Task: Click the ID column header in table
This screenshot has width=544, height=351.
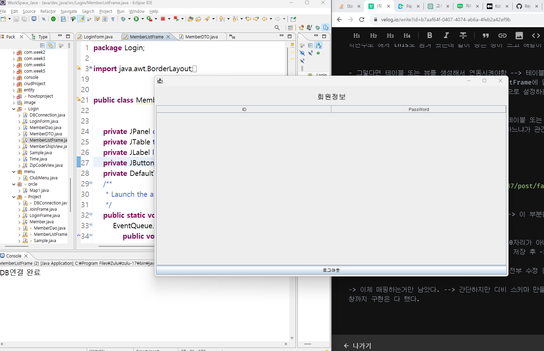Action: click(x=244, y=109)
